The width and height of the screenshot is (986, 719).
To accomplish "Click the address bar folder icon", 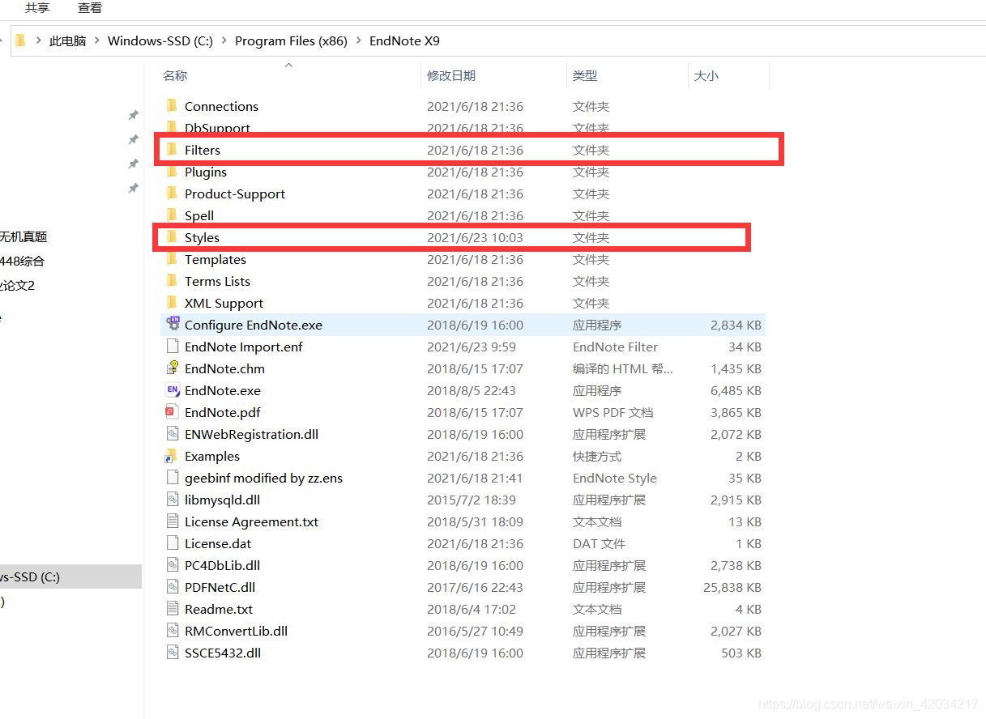I will 21,40.
